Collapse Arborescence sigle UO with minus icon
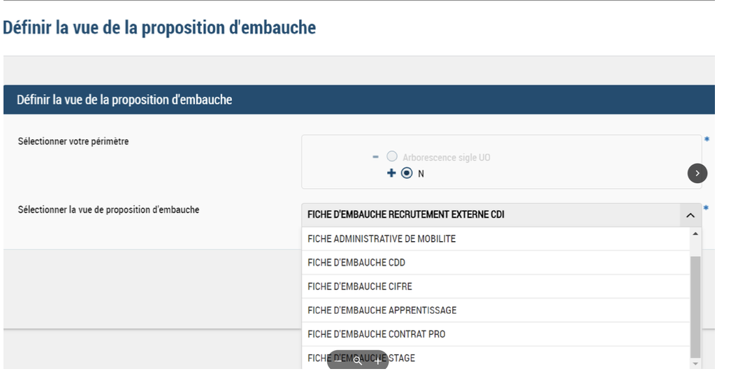This screenshot has height=383, width=731. click(376, 157)
